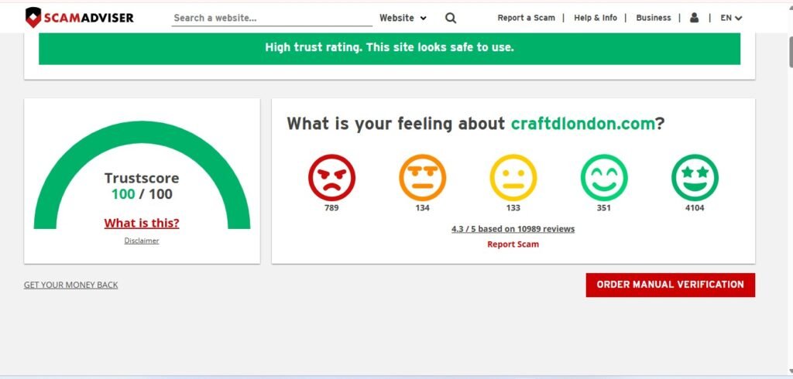The height and width of the screenshot is (379, 793).
Task: Click the High trust rating banner
Action: pyautogui.click(x=390, y=47)
